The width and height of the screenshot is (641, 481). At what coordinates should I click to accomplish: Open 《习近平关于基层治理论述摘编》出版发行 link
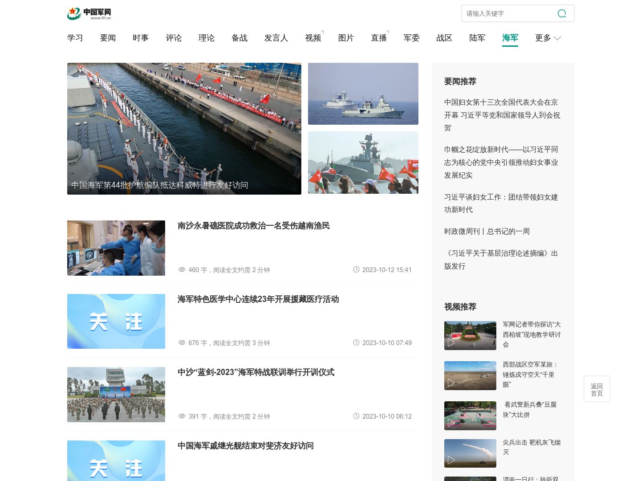[x=501, y=260]
